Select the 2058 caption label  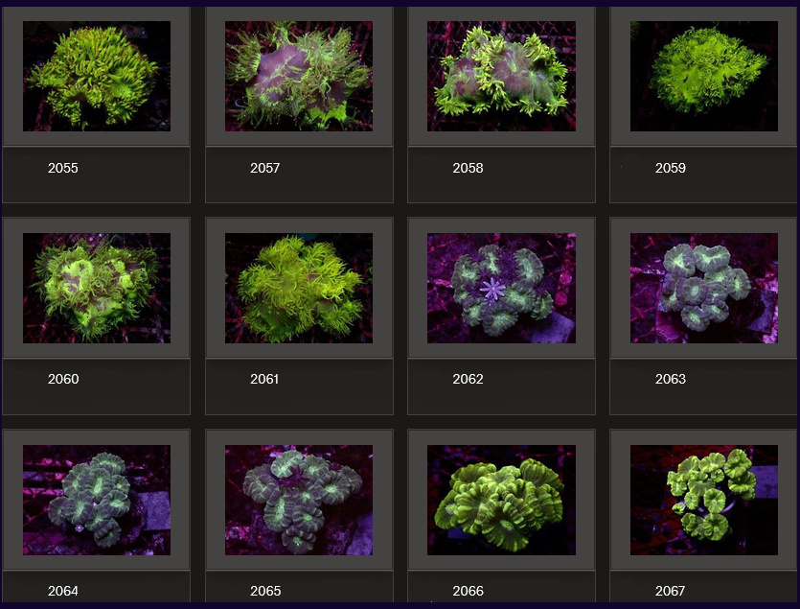[468, 168]
